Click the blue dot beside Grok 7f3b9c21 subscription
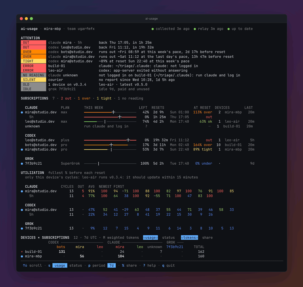 [22, 164]
